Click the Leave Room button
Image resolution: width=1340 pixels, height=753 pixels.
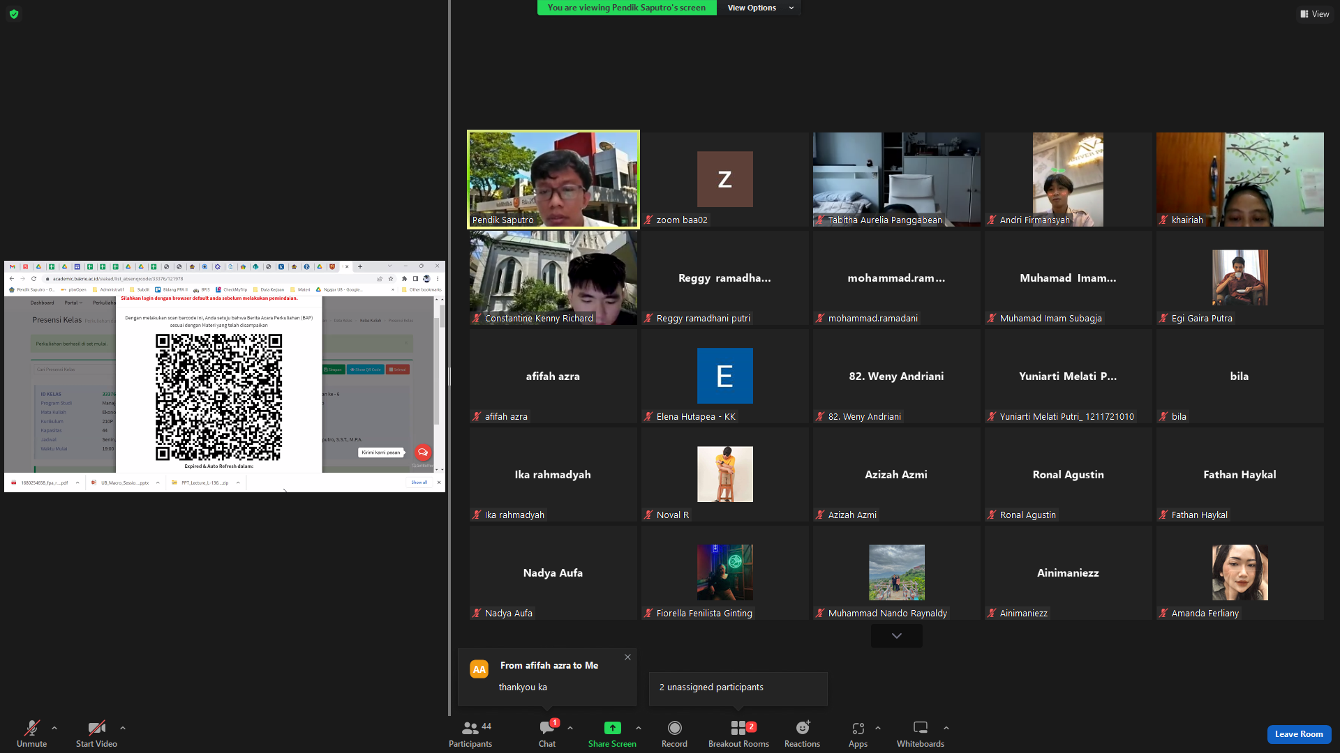tap(1299, 734)
